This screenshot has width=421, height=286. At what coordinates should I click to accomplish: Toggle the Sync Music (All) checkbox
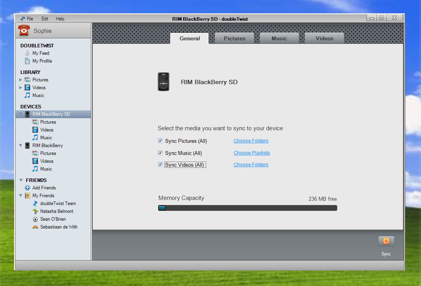160,153
